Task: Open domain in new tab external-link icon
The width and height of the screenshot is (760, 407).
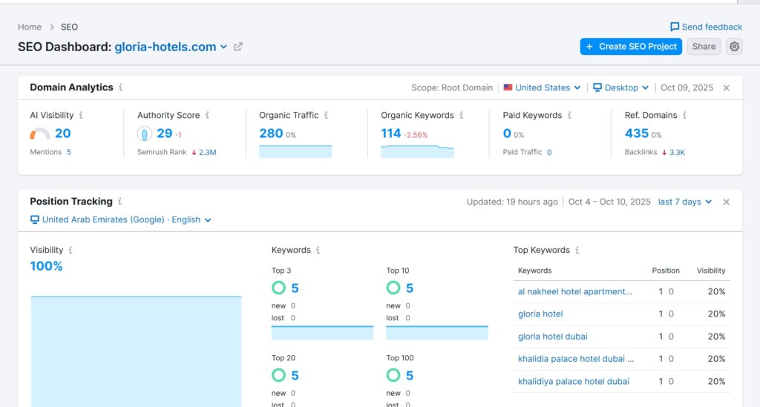Action: [x=238, y=47]
